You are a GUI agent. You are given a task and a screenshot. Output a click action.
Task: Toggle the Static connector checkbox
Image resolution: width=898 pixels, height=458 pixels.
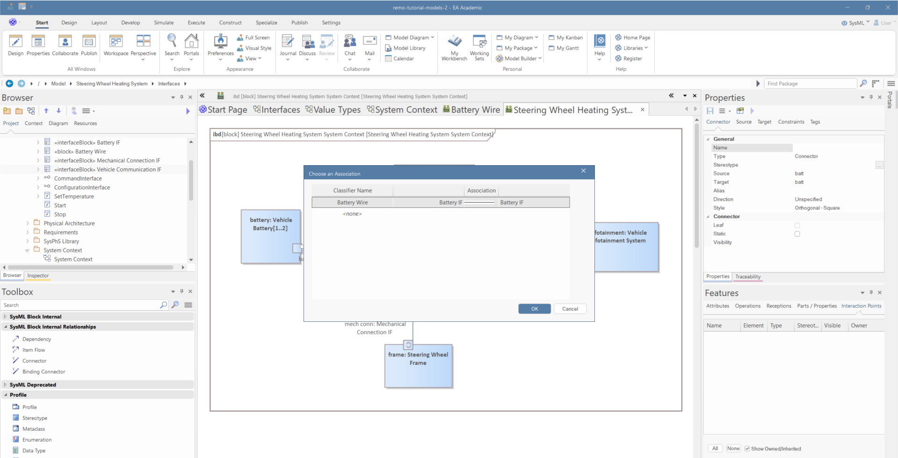coord(797,234)
